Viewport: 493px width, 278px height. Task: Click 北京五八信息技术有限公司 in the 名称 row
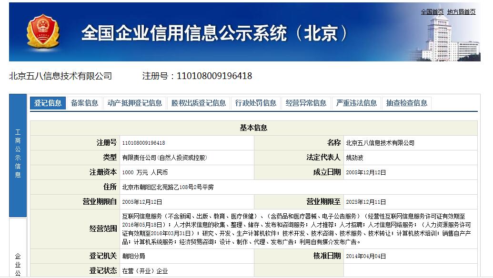pyautogui.click(x=380, y=143)
